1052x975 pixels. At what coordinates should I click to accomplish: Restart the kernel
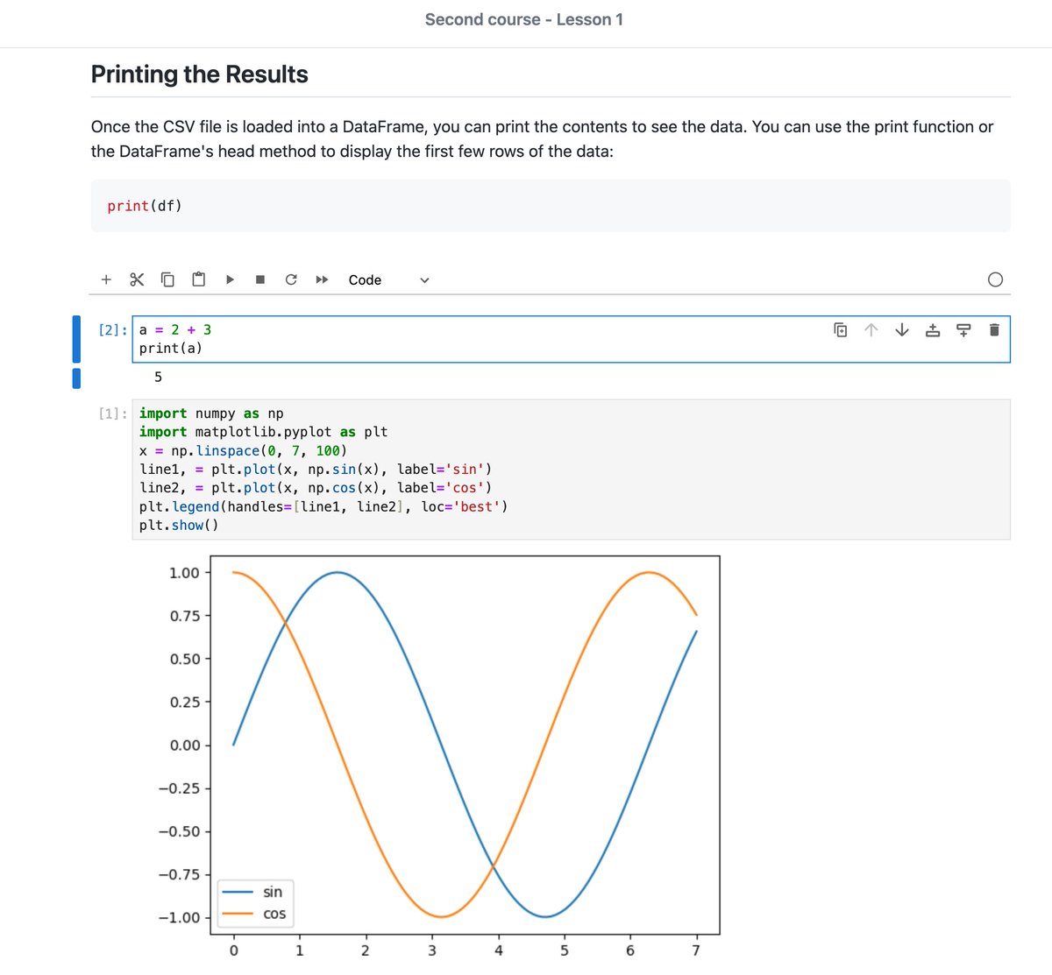(x=291, y=279)
